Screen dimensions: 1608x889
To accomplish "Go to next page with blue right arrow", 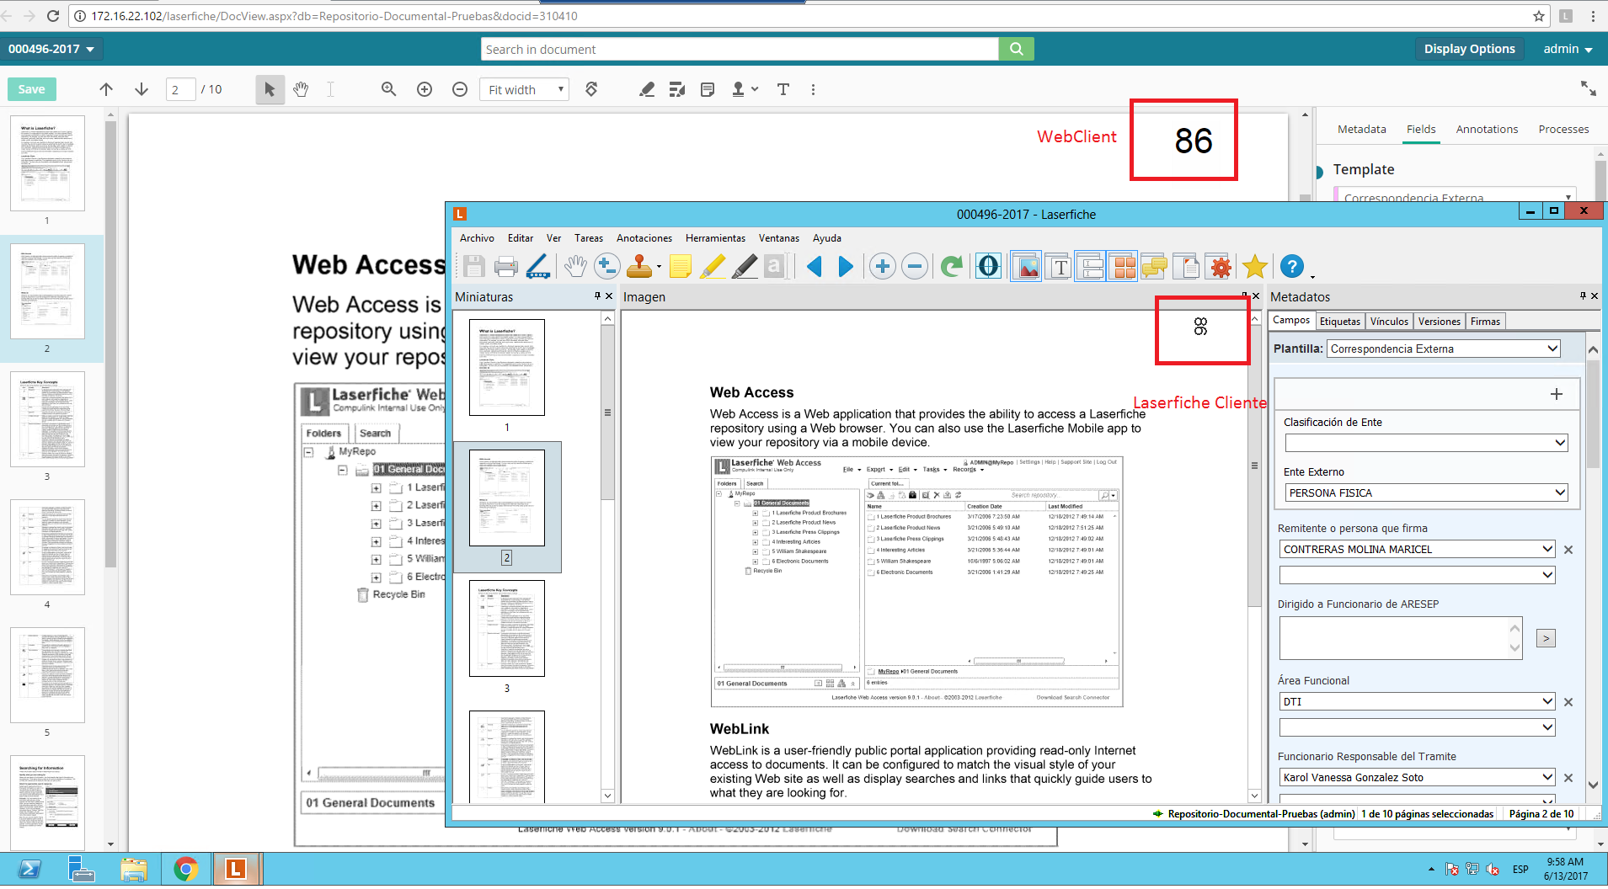I will [846, 267].
